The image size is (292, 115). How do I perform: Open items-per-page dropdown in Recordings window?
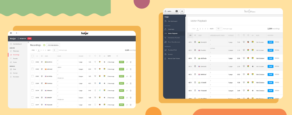coord(55,50)
